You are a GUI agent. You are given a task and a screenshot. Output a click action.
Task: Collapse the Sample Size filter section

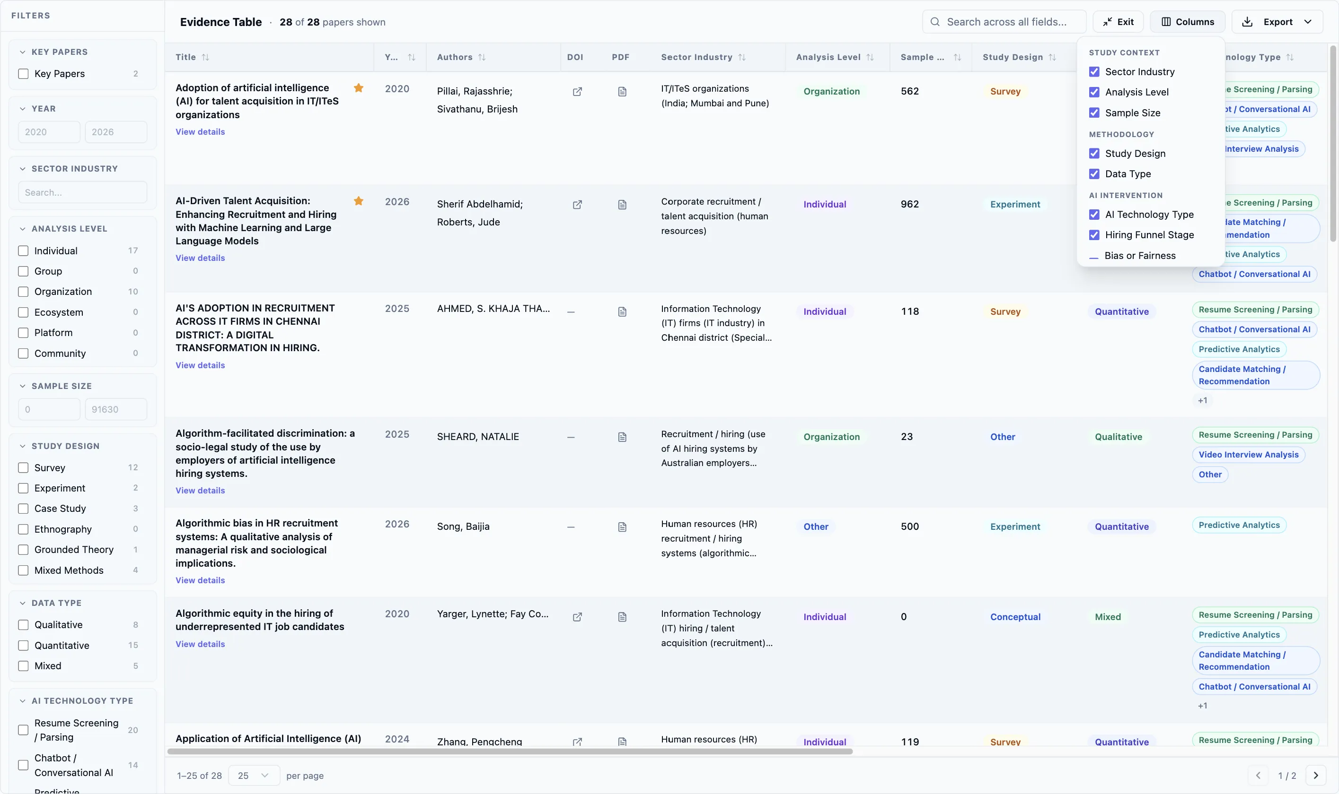click(23, 386)
